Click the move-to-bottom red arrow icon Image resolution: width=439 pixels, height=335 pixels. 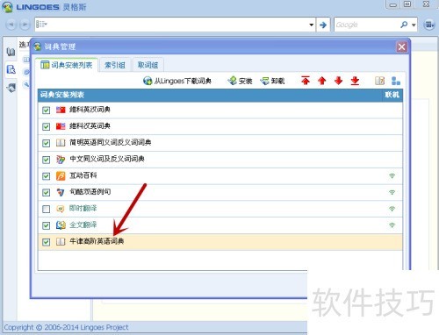(x=355, y=81)
